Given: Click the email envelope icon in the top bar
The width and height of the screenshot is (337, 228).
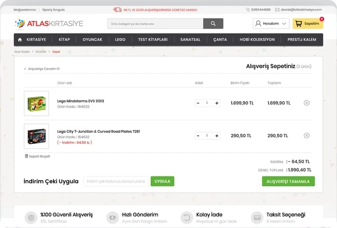Looking at the screenshot, I should [277, 10].
